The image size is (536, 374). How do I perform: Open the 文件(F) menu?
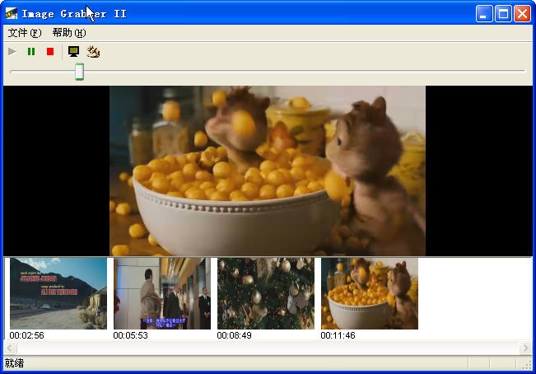[25, 33]
